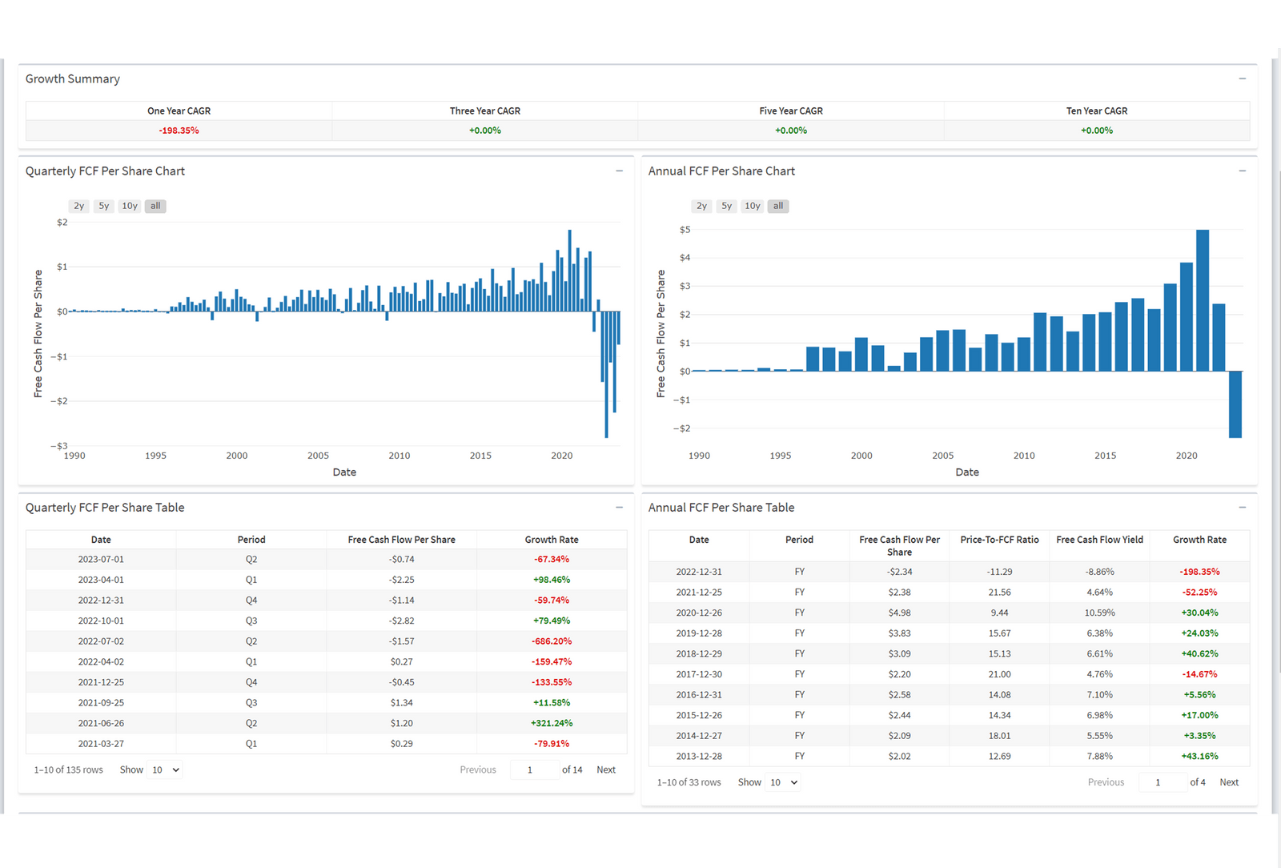Select 5y range on the Quarterly chart
Screen dimensions: 1281x868
click(x=103, y=206)
